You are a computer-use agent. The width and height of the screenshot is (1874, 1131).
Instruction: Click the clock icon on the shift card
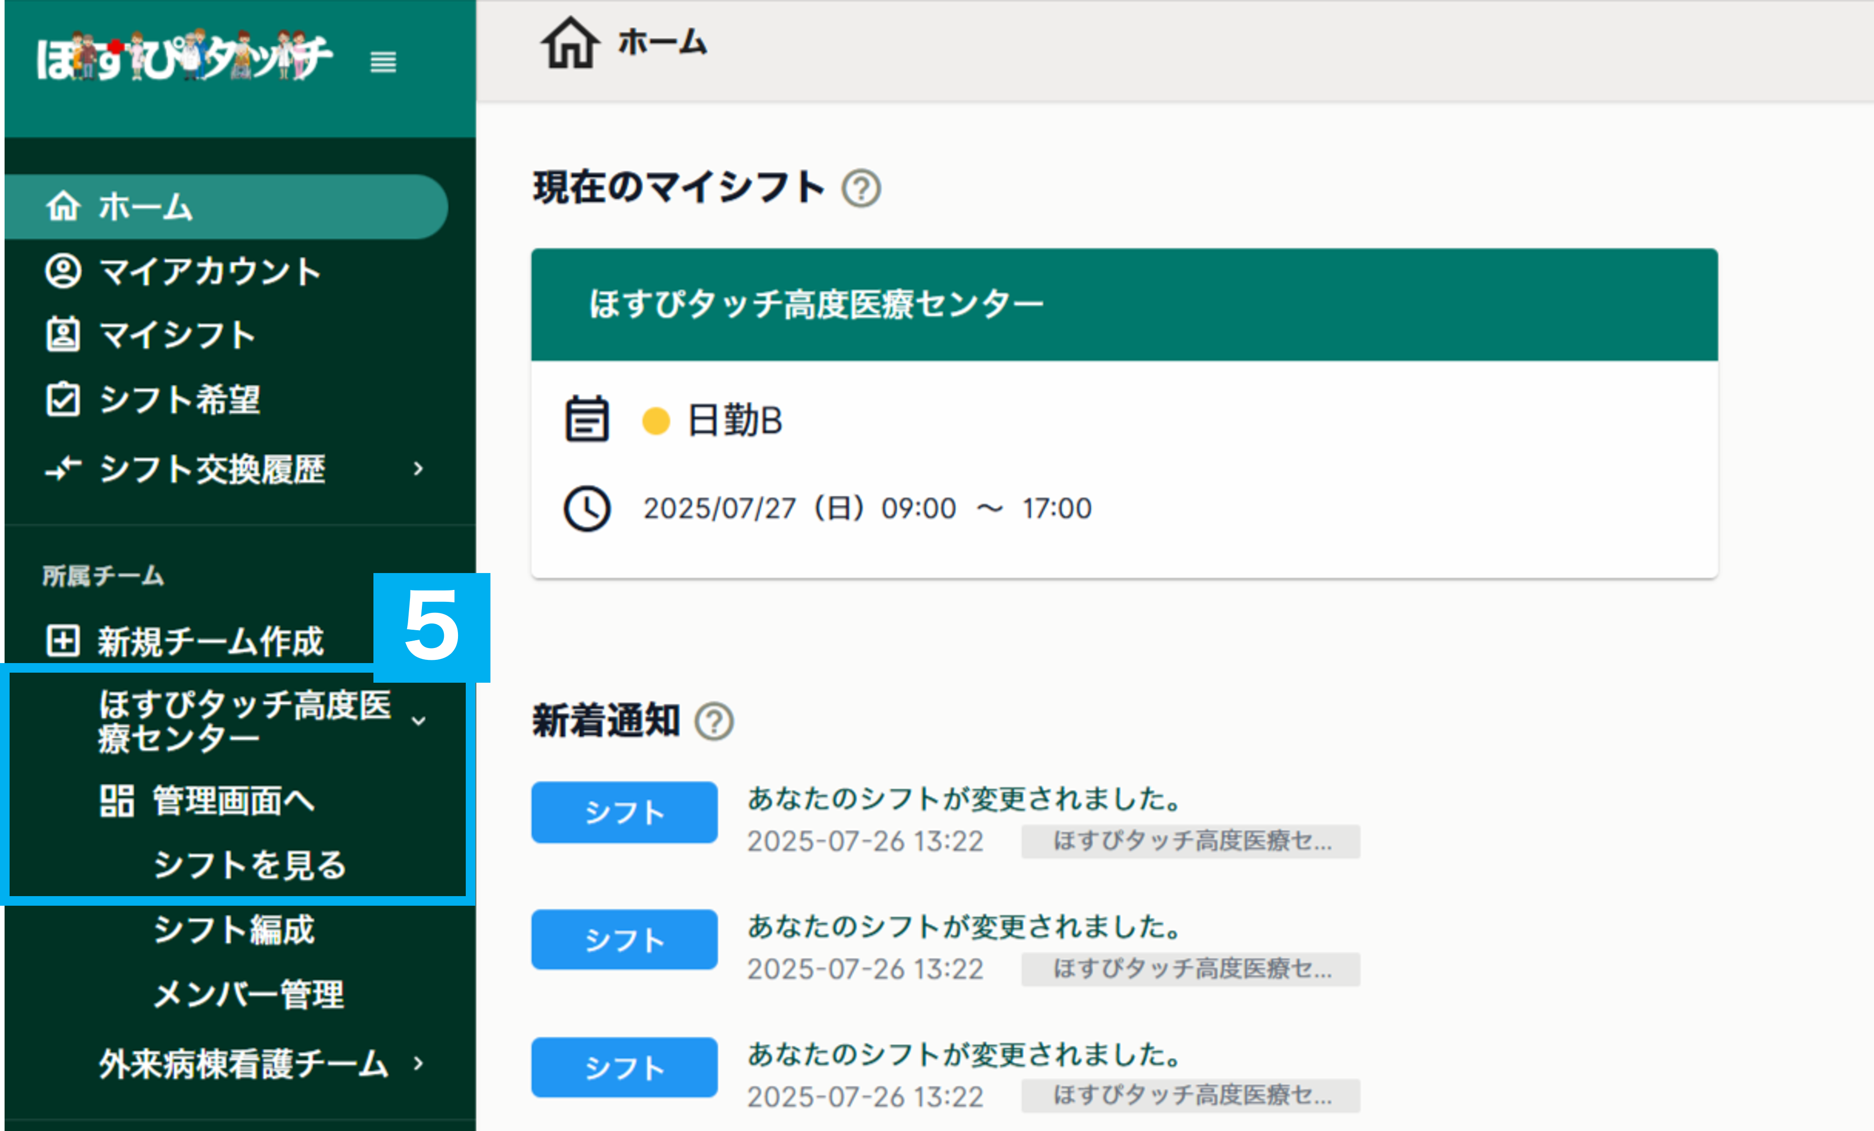click(586, 508)
